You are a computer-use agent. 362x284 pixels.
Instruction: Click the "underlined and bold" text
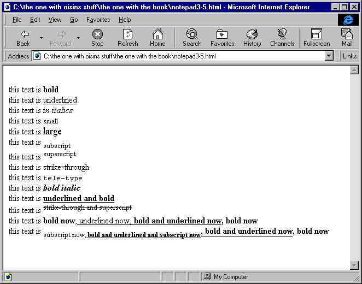(x=79, y=198)
